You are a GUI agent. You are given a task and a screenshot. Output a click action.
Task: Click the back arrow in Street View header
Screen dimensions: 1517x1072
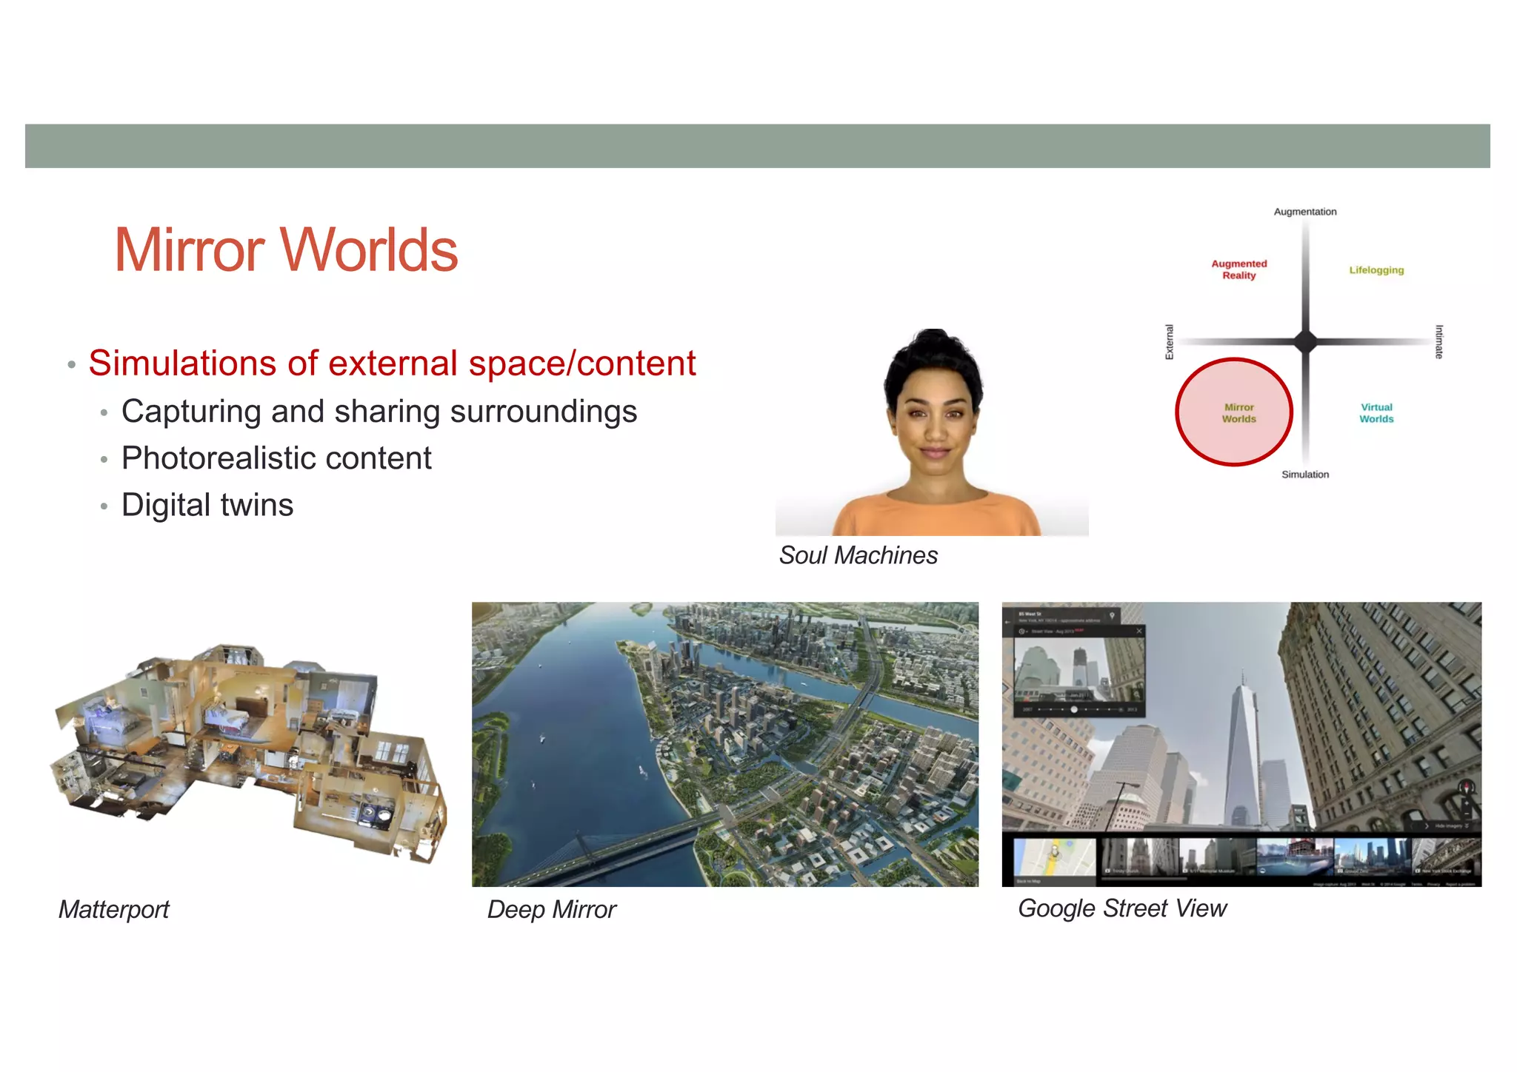(1007, 622)
